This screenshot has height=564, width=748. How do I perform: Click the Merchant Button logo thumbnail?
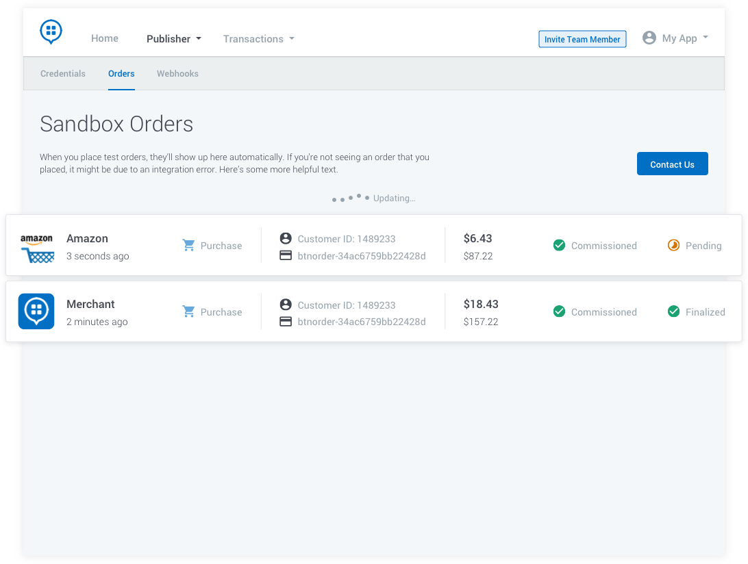(x=36, y=311)
